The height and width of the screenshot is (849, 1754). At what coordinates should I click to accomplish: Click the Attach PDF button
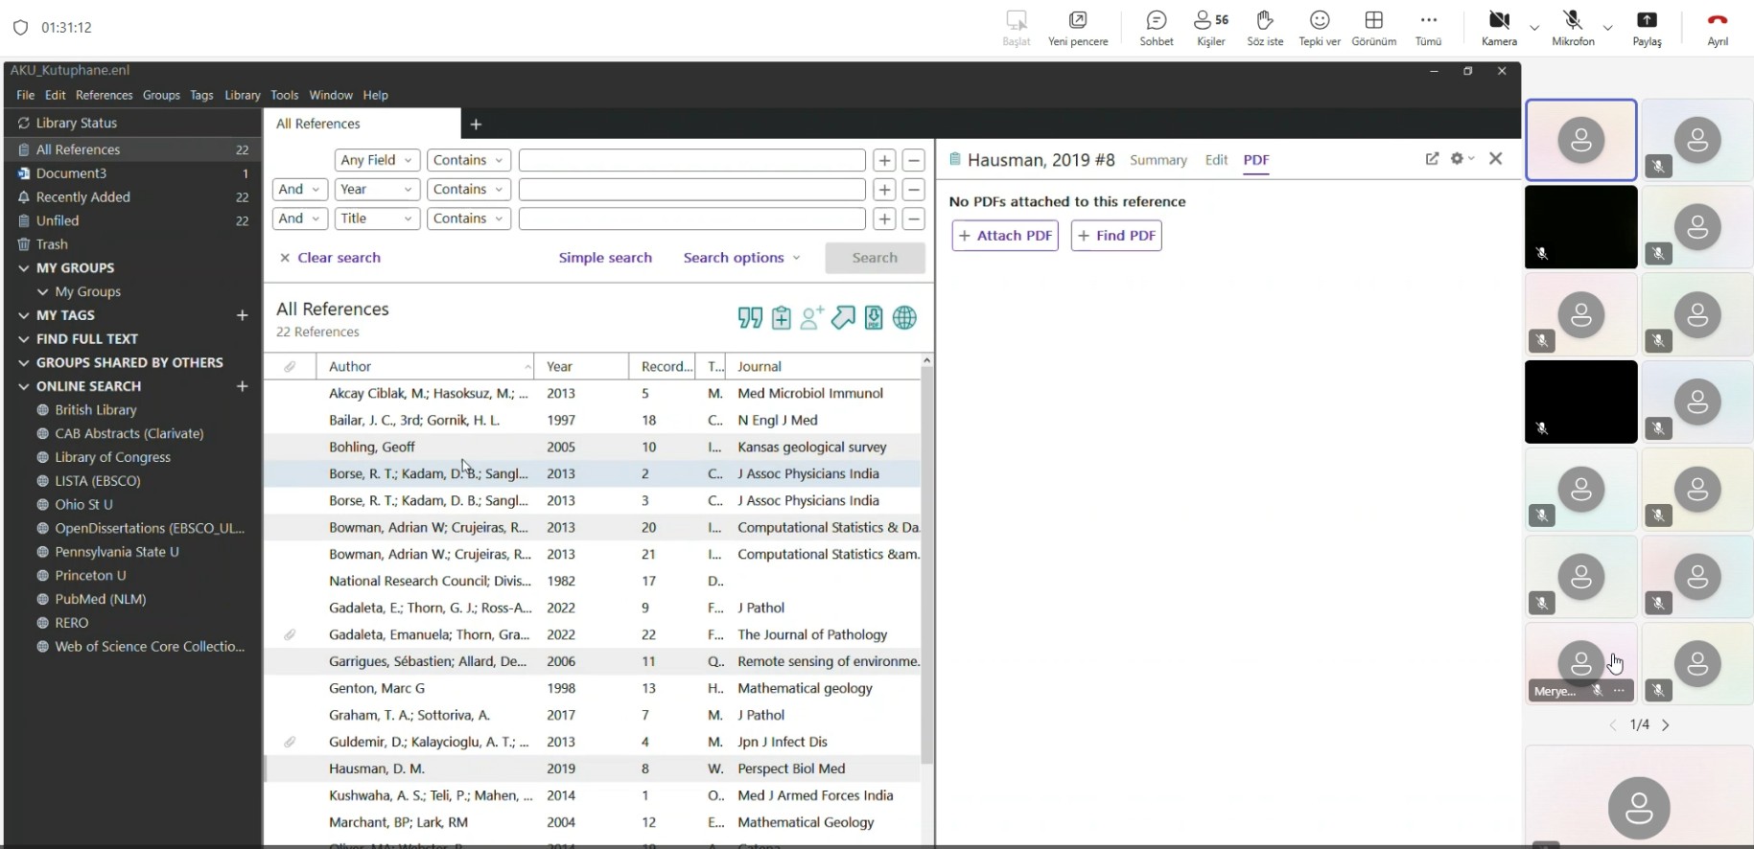pos(1004,236)
